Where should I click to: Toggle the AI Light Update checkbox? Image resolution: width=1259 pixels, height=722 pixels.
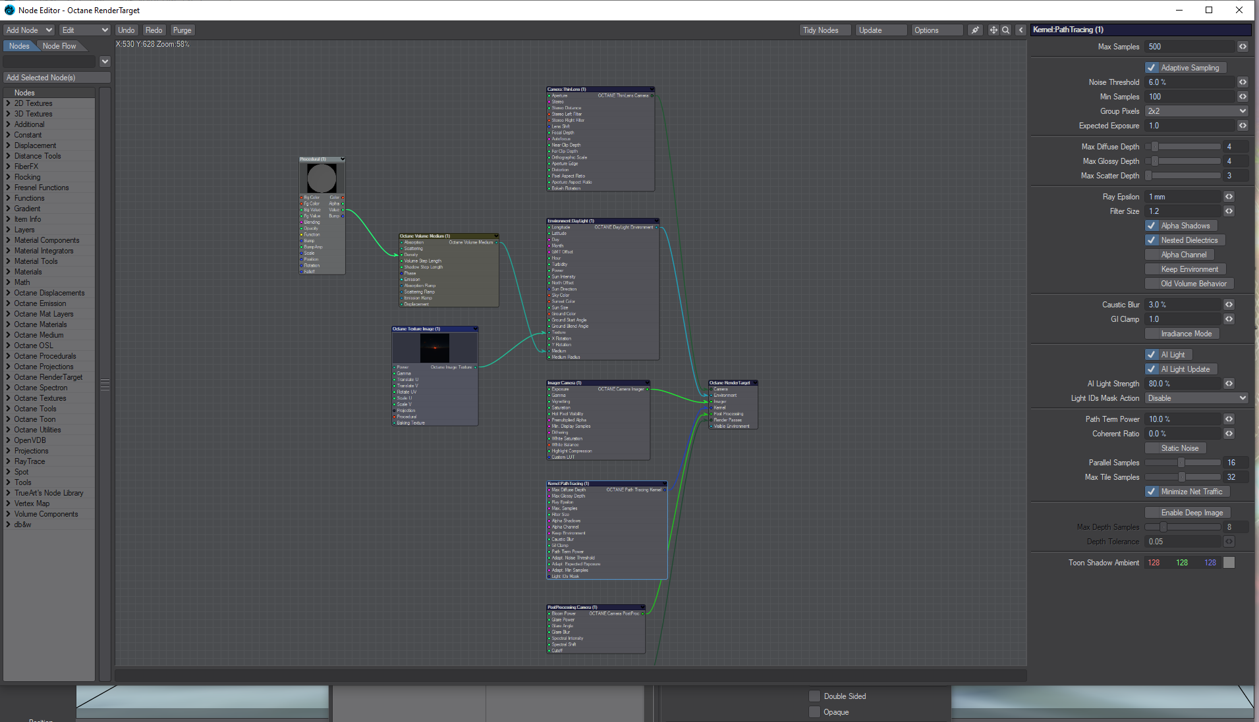pyautogui.click(x=1152, y=369)
